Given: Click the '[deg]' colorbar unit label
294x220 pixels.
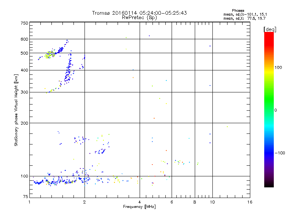Looking at the screenshot, I should pos(270,29).
